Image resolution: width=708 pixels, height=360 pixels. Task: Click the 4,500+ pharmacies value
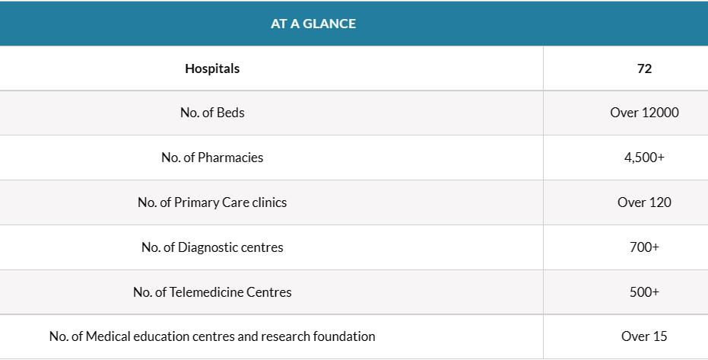(644, 158)
